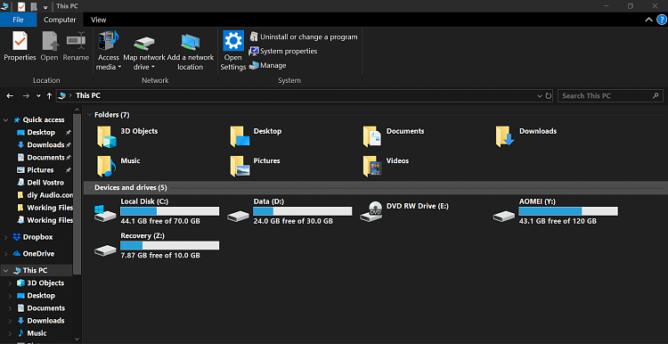Expand the OneDrive tree node
The width and height of the screenshot is (668, 344).
(6, 254)
